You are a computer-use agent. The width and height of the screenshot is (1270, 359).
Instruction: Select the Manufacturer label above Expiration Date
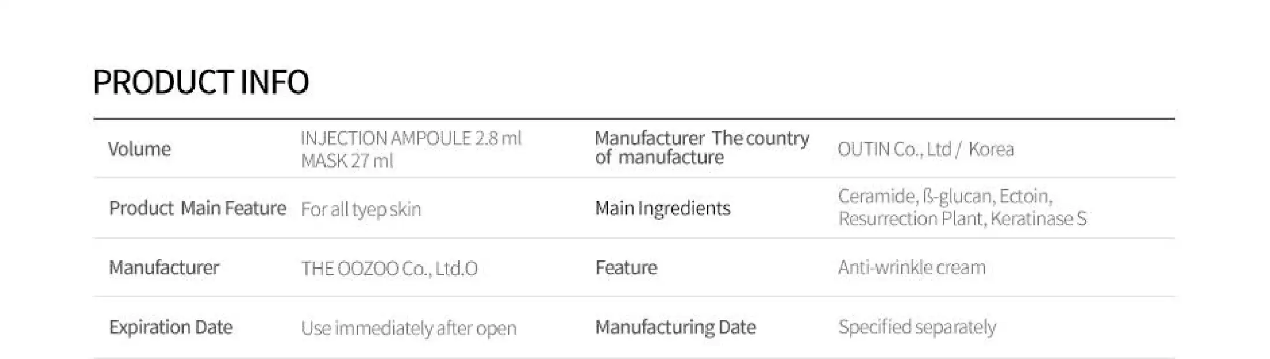(x=164, y=267)
